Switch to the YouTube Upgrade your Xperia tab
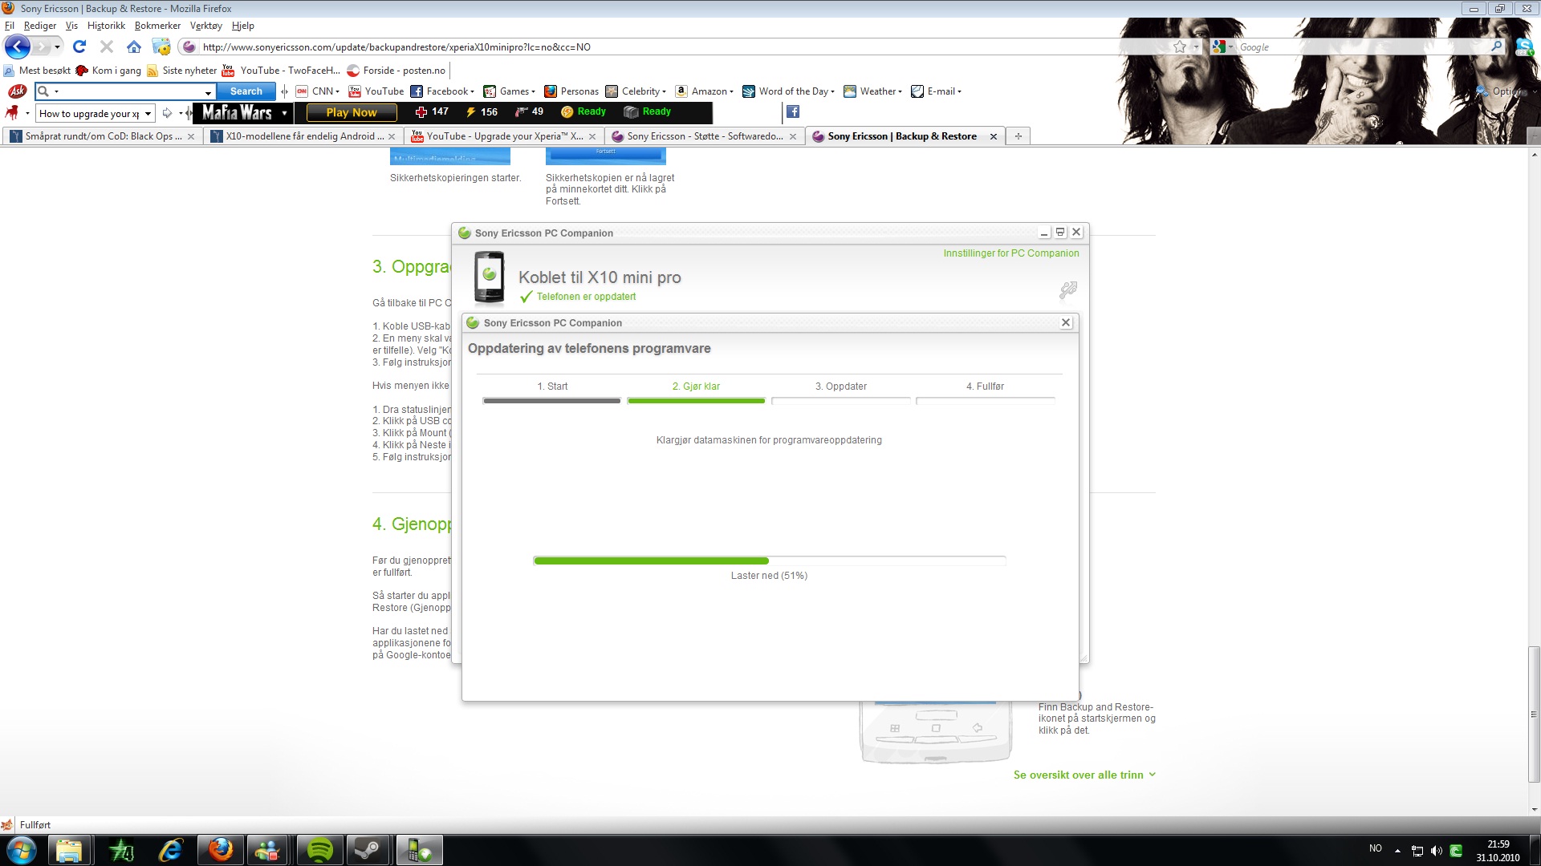 coord(504,136)
